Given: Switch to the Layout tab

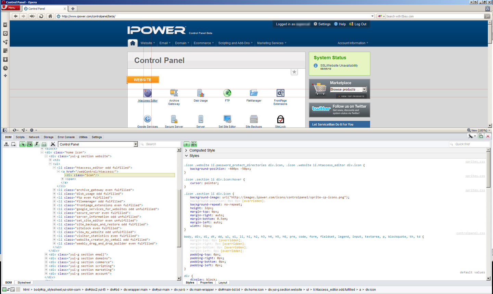Looking at the screenshot, I should 223,283.
